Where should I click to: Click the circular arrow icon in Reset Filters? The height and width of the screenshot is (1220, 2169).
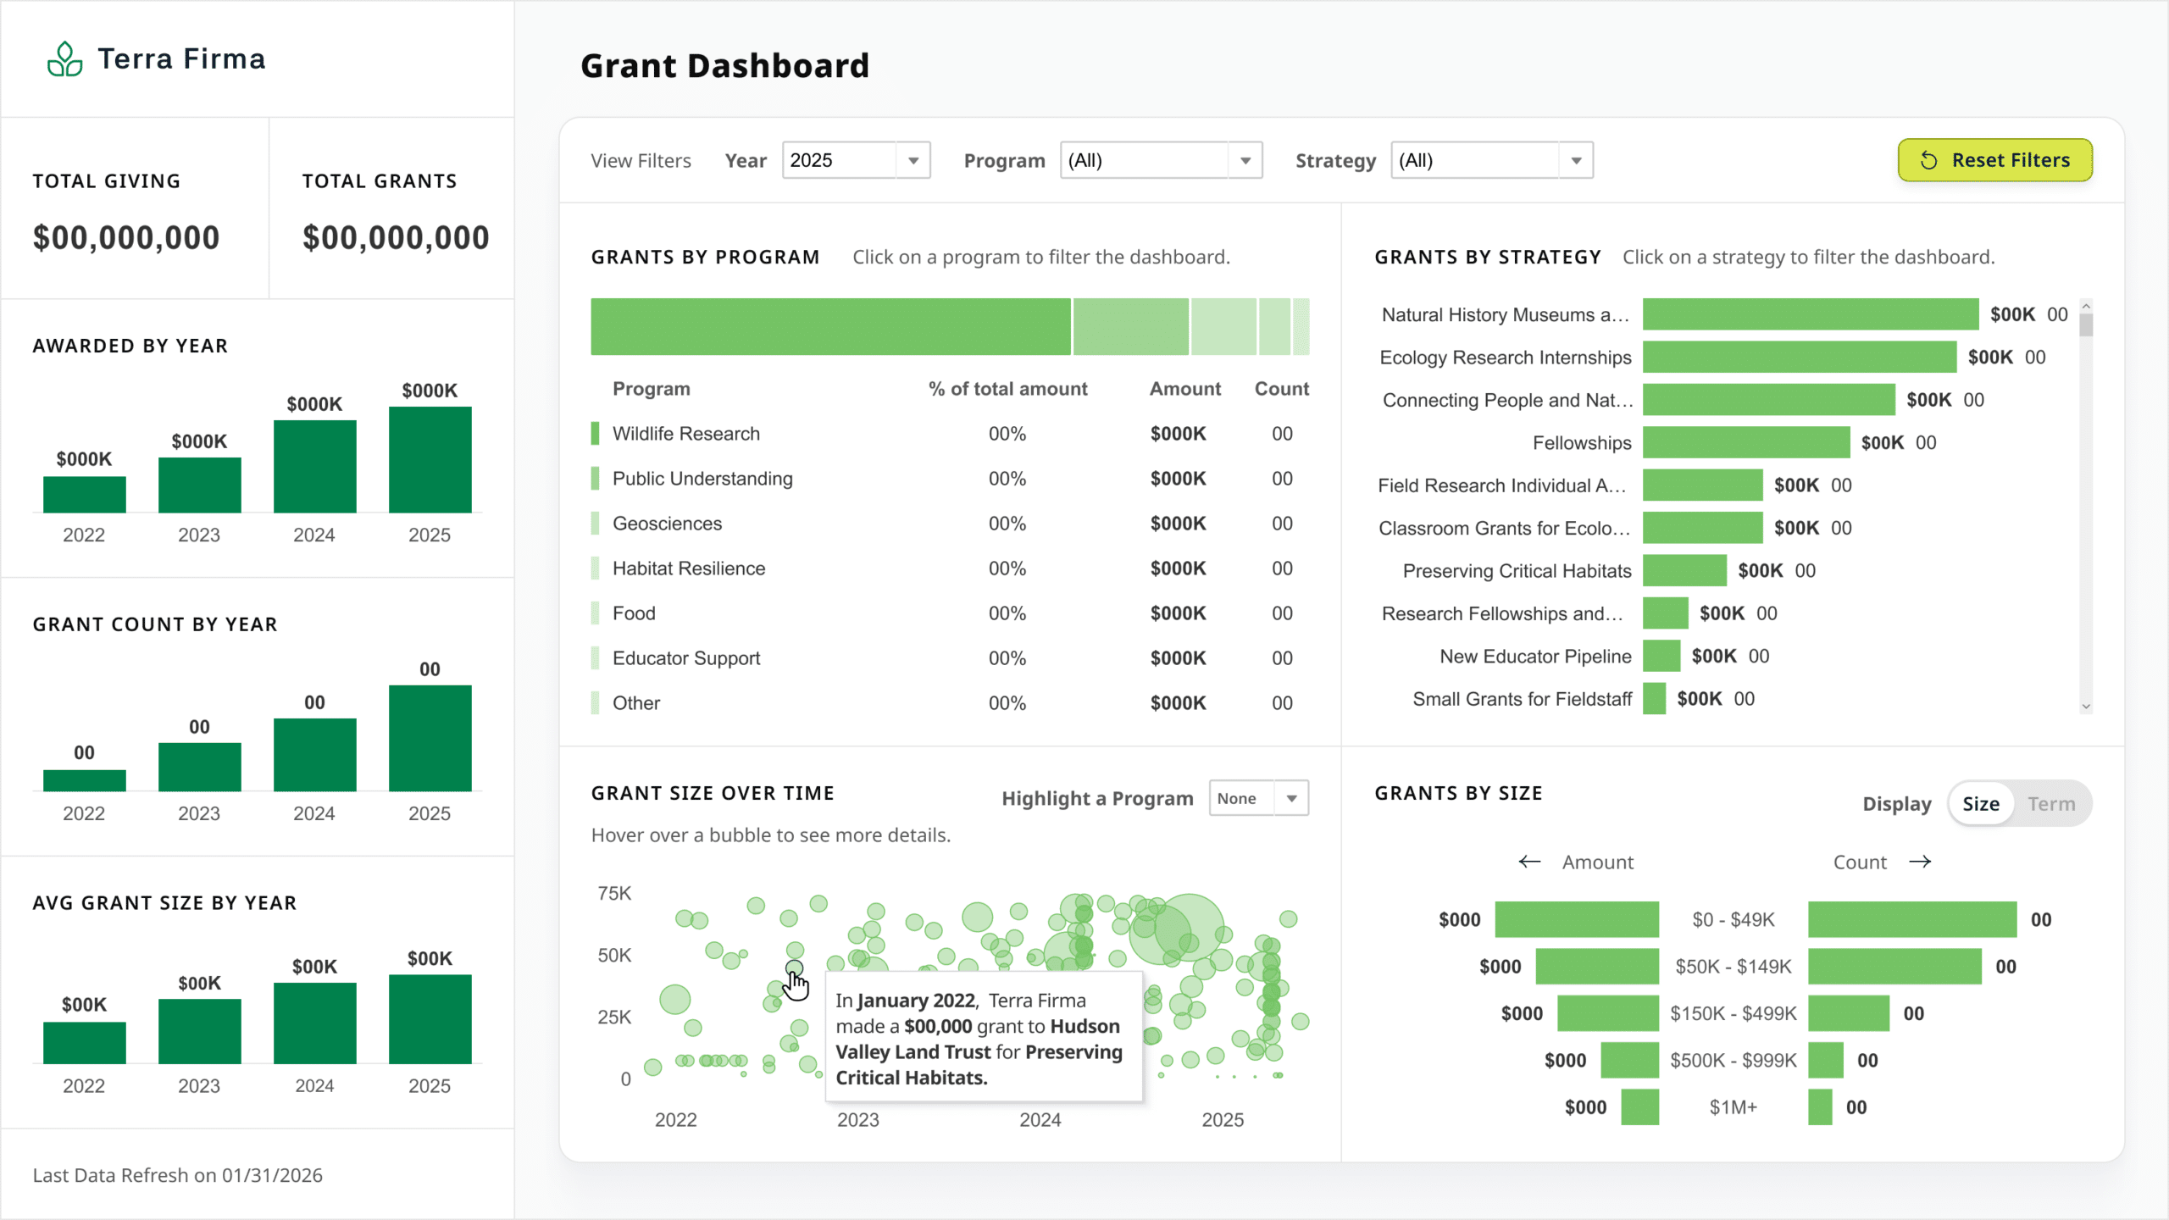pos(1929,160)
